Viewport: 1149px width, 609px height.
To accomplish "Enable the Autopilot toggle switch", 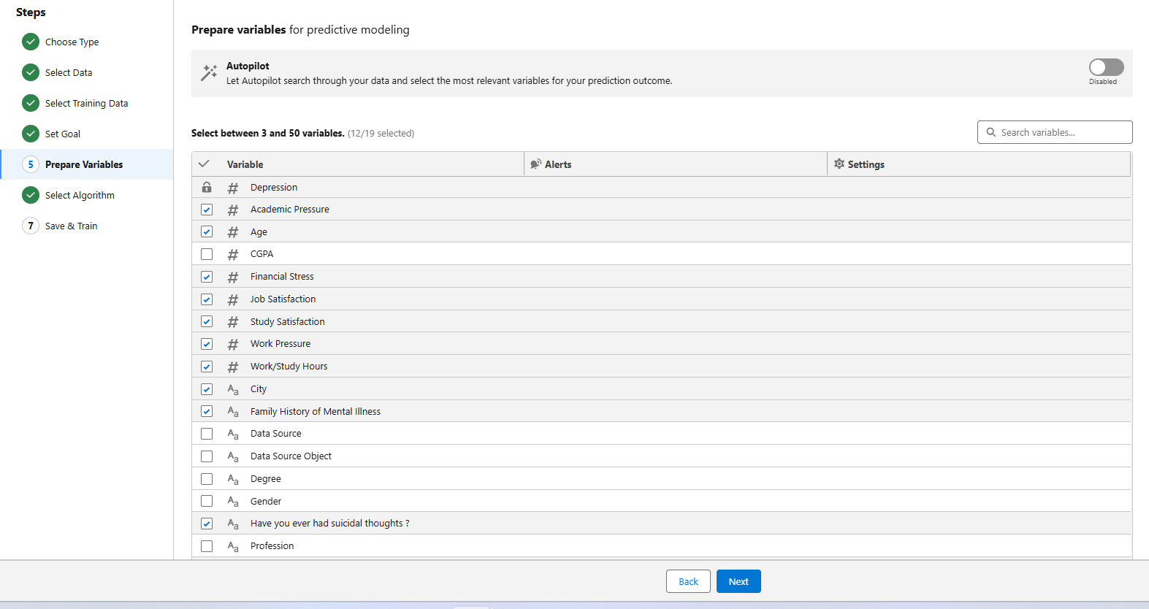I will point(1106,67).
